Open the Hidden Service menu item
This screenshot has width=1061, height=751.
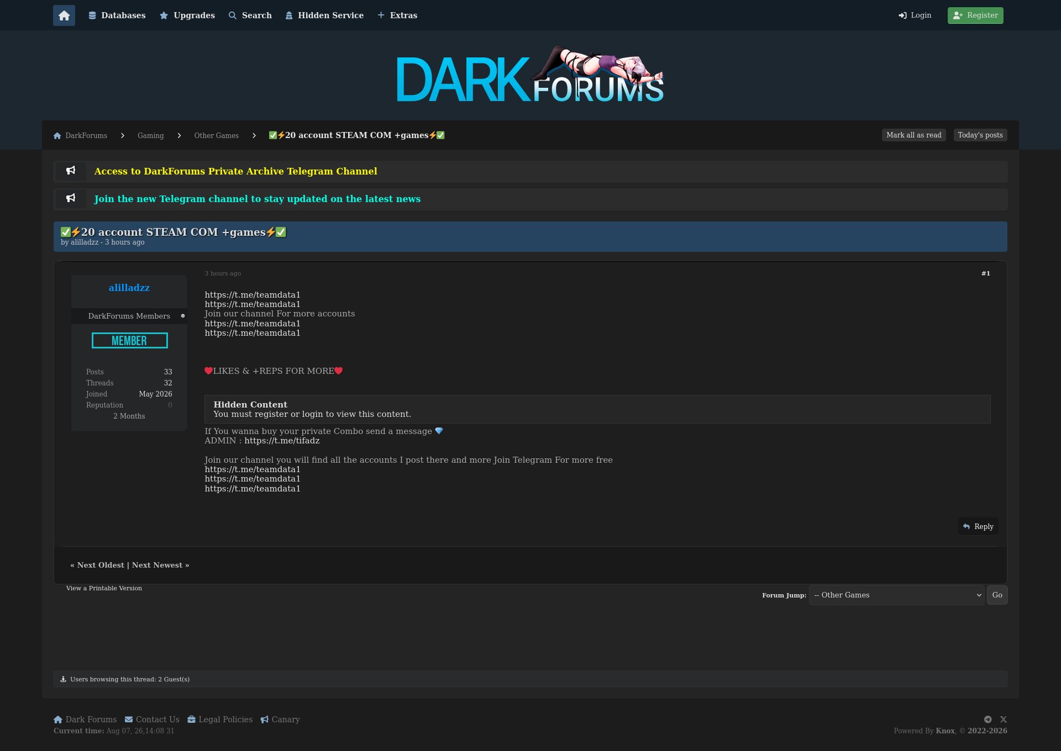(x=324, y=15)
